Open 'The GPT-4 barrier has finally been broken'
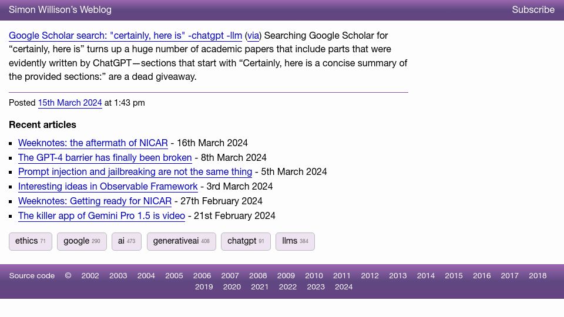This screenshot has height=317, width=564. (105, 157)
